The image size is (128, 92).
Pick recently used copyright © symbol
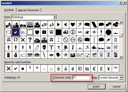coord(80,69)
